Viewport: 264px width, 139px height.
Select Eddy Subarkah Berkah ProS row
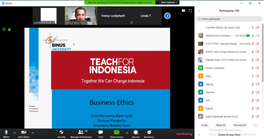pyautogui.click(x=229, y=117)
